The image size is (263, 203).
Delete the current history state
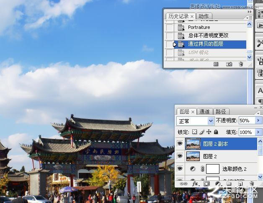(241, 64)
